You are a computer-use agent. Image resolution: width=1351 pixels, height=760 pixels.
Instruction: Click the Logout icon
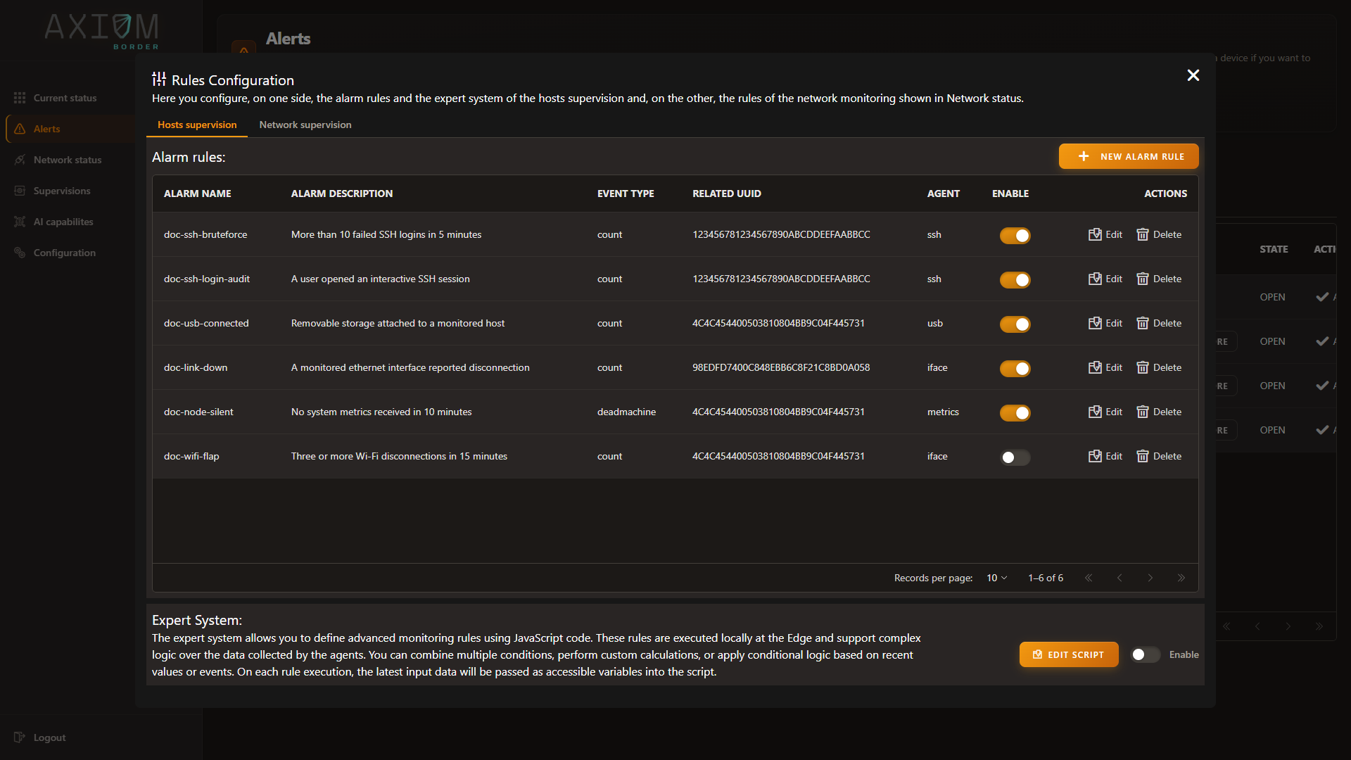coord(20,737)
